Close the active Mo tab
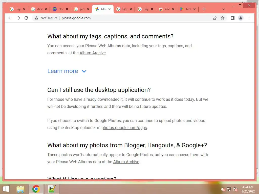 click(x=109, y=9)
